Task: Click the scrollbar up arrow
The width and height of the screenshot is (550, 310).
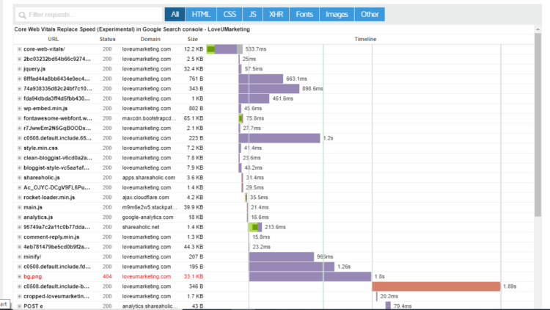Action: click(x=538, y=29)
